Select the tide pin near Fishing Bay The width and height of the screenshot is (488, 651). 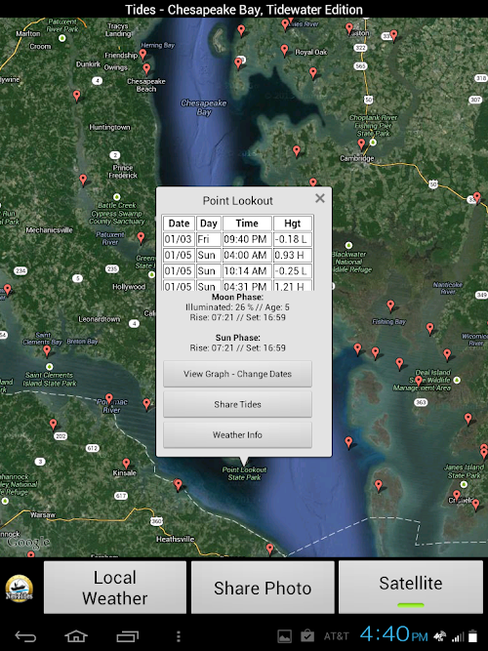pyautogui.click(x=390, y=306)
